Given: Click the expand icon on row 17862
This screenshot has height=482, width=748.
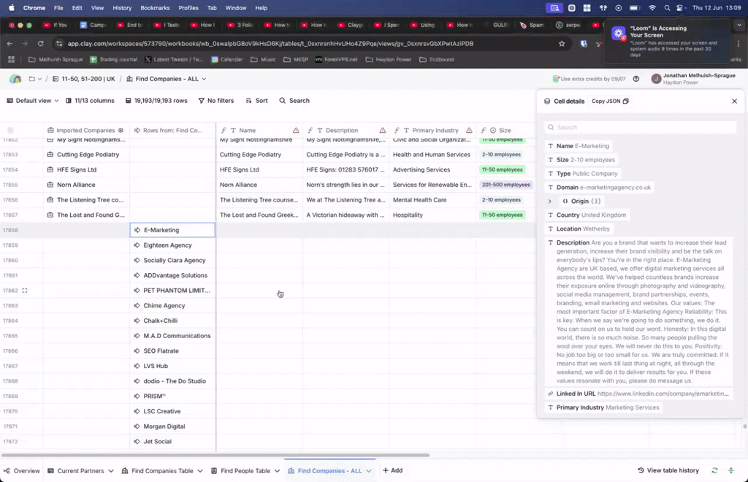Looking at the screenshot, I should 24,291.
